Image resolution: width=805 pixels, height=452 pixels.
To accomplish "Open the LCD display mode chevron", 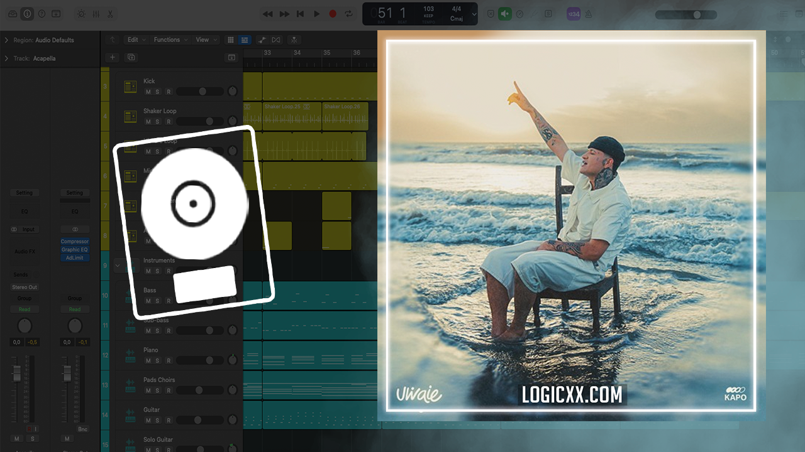I will (x=474, y=14).
